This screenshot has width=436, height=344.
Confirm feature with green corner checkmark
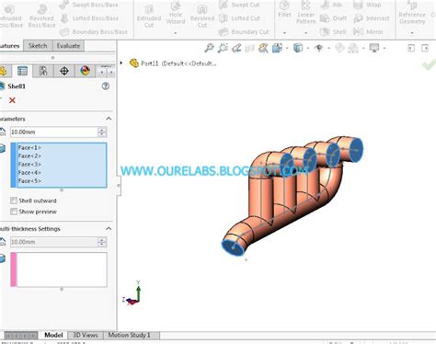(x=429, y=65)
